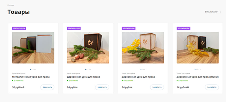The height and width of the screenshot is (102, 226).
Task: Open the light wooden urn with yellow leaves photo
Action: coord(143,48)
